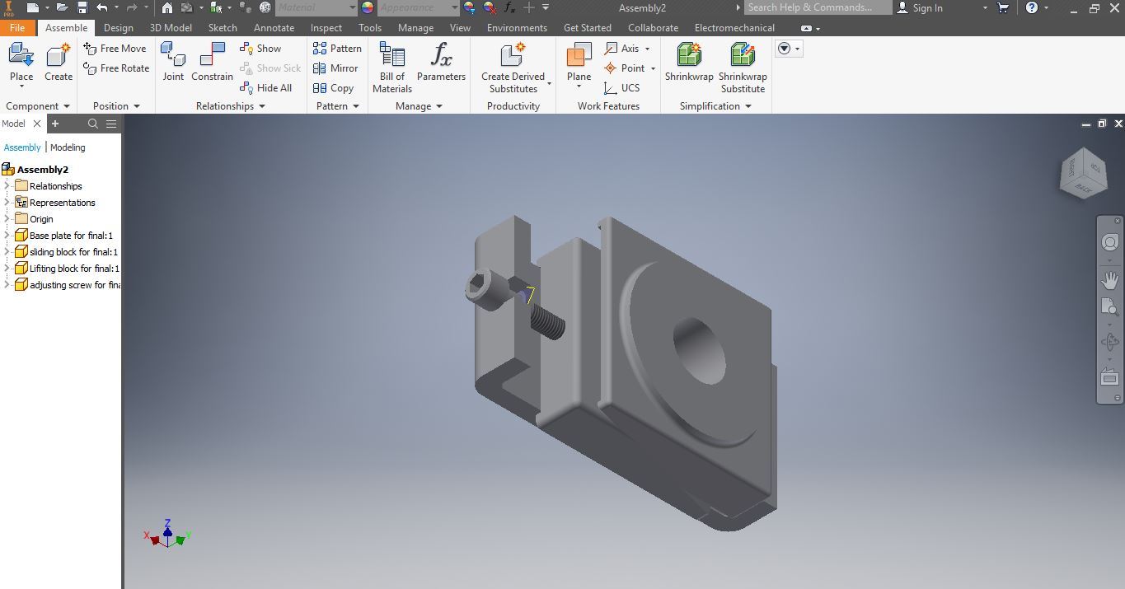Open the Parameters fx tool

pos(441,62)
